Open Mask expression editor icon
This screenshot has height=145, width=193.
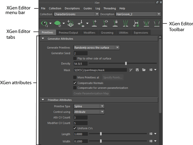(x=151, y=70)
